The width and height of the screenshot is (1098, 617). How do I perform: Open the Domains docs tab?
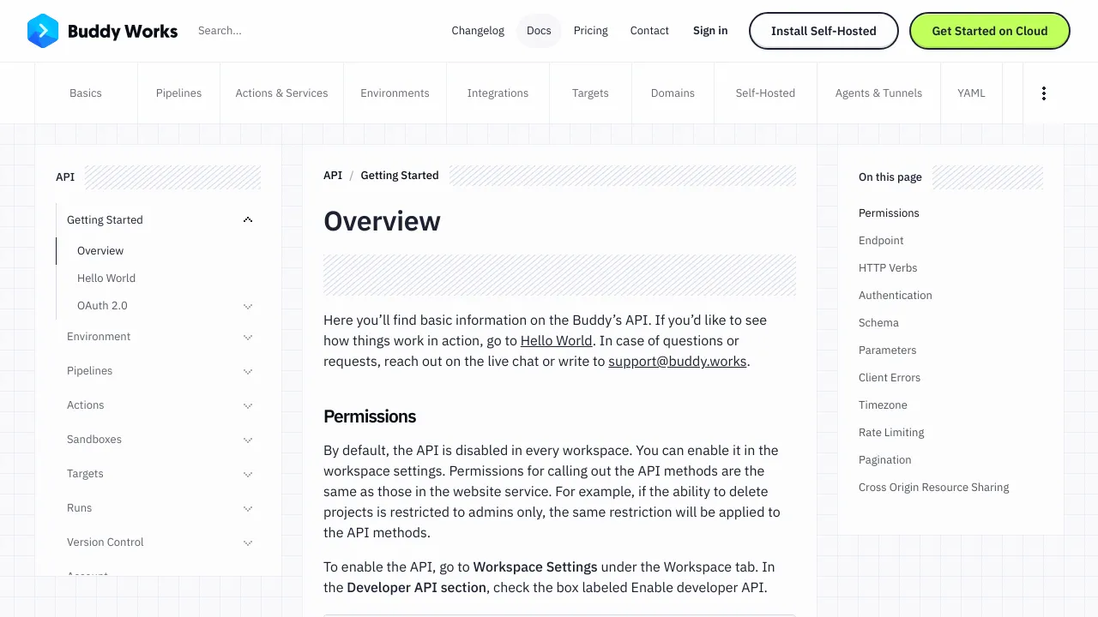point(673,93)
